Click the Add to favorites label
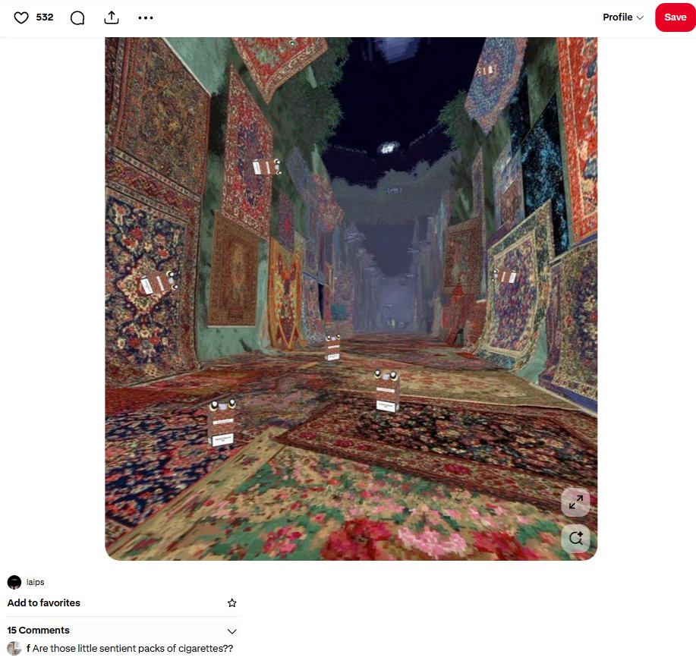696x670 pixels. click(x=43, y=603)
